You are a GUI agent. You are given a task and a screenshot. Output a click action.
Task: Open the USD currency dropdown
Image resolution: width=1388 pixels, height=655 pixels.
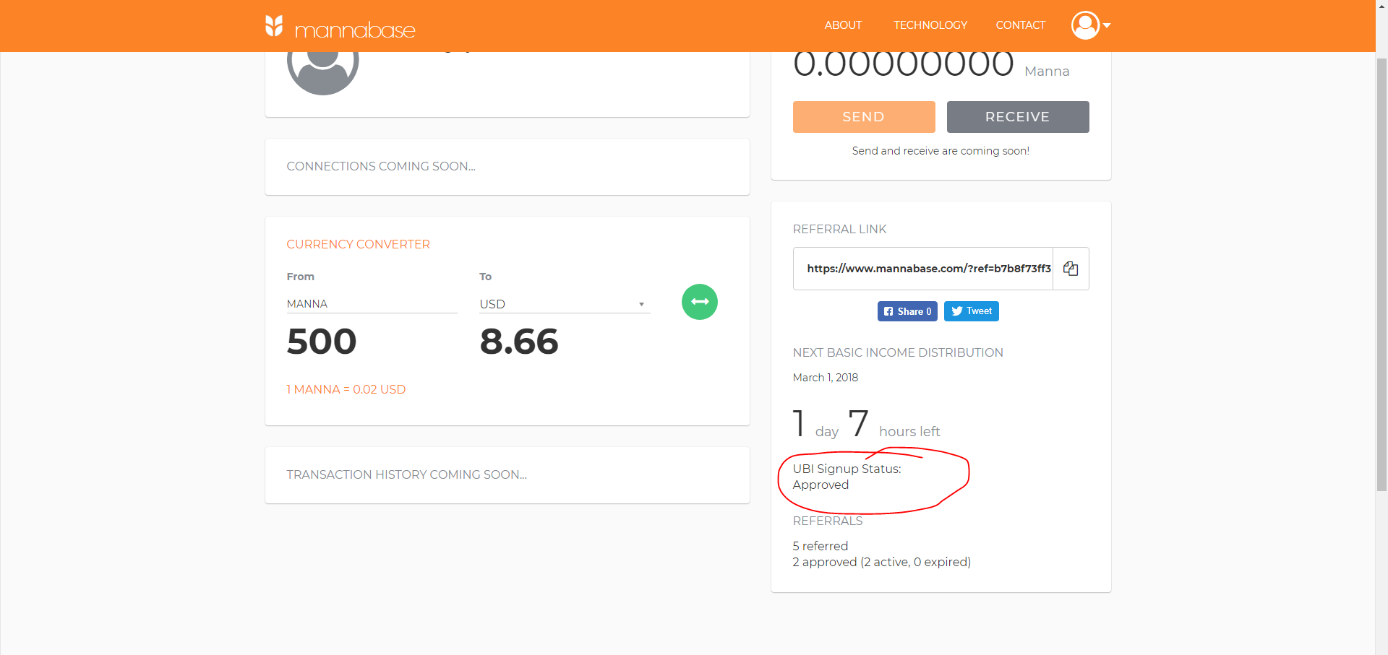[x=565, y=304]
